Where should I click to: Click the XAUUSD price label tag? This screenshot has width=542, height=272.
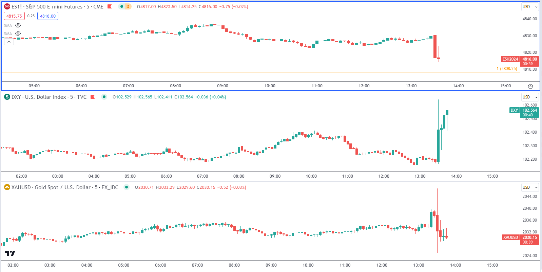(x=510, y=237)
